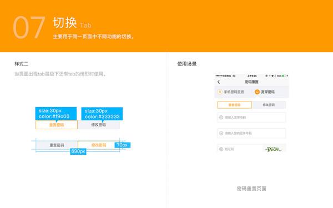
Task: Click the 样式二 heading
Action: (21, 64)
